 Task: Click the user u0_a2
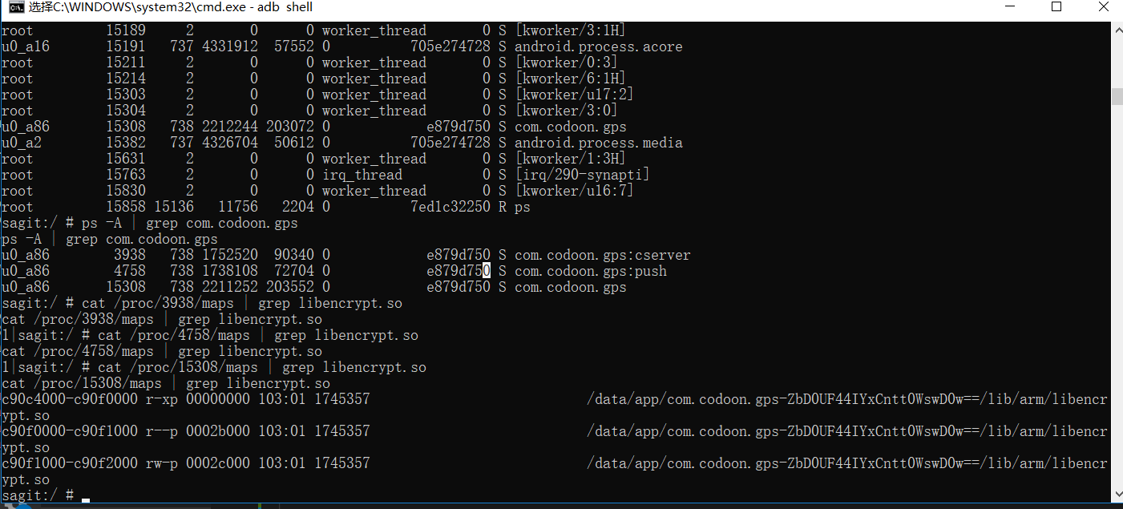(22, 143)
